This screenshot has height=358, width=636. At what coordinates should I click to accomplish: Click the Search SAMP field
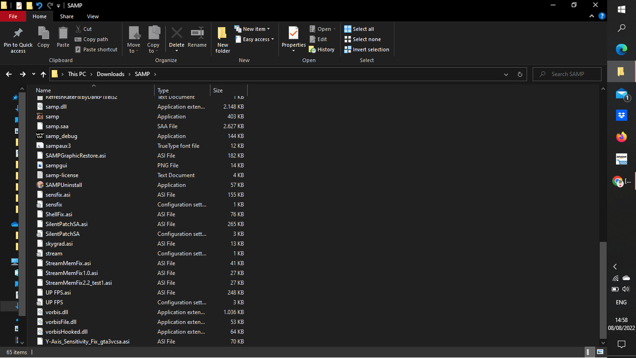(x=567, y=74)
